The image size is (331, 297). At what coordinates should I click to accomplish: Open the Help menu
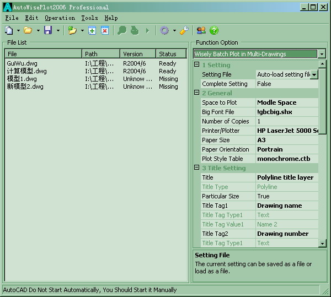click(111, 18)
